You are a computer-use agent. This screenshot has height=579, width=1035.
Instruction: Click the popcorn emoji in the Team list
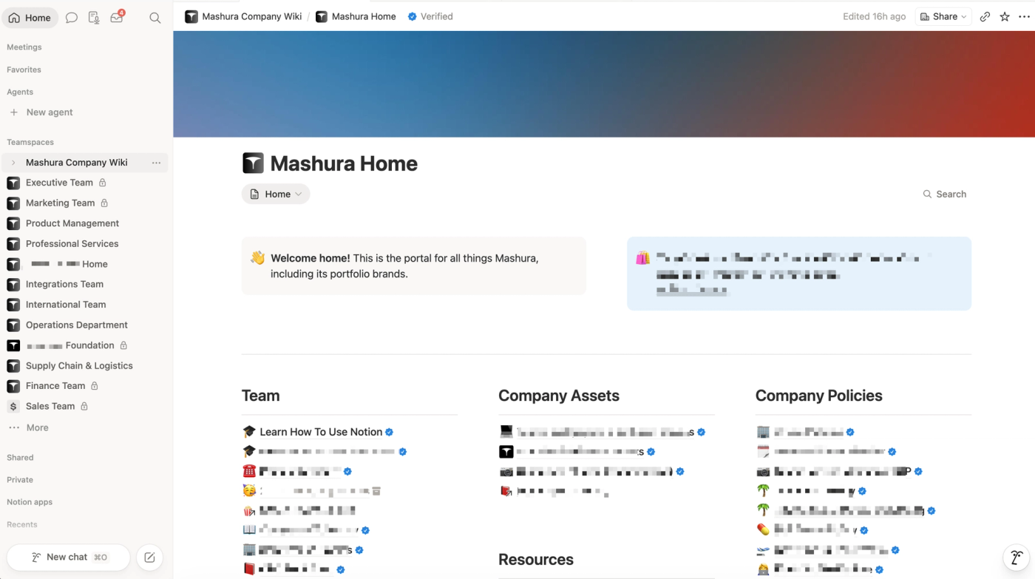tap(249, 510)
